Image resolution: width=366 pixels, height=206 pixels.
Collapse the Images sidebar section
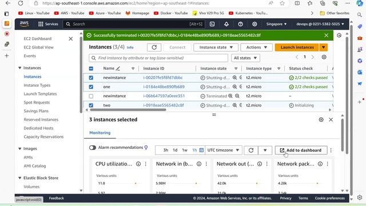[19, 149]
